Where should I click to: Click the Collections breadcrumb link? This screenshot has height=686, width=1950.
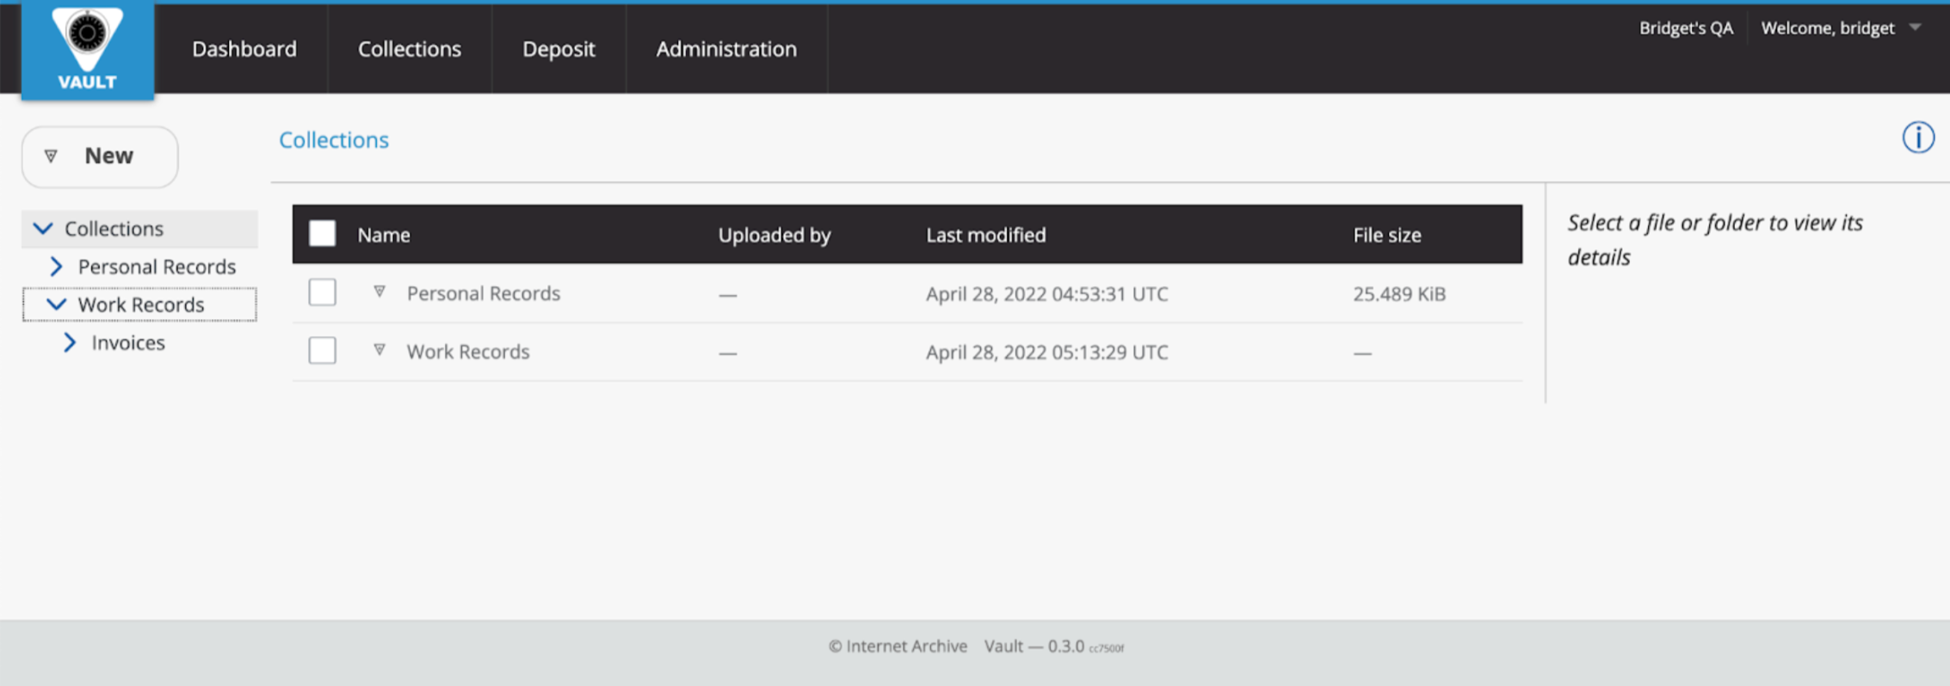(x=334, y=140)
